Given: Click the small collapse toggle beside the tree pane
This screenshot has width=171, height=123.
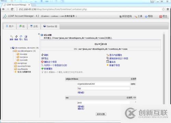Looking at the screenshot, I should tap(39, 34).
